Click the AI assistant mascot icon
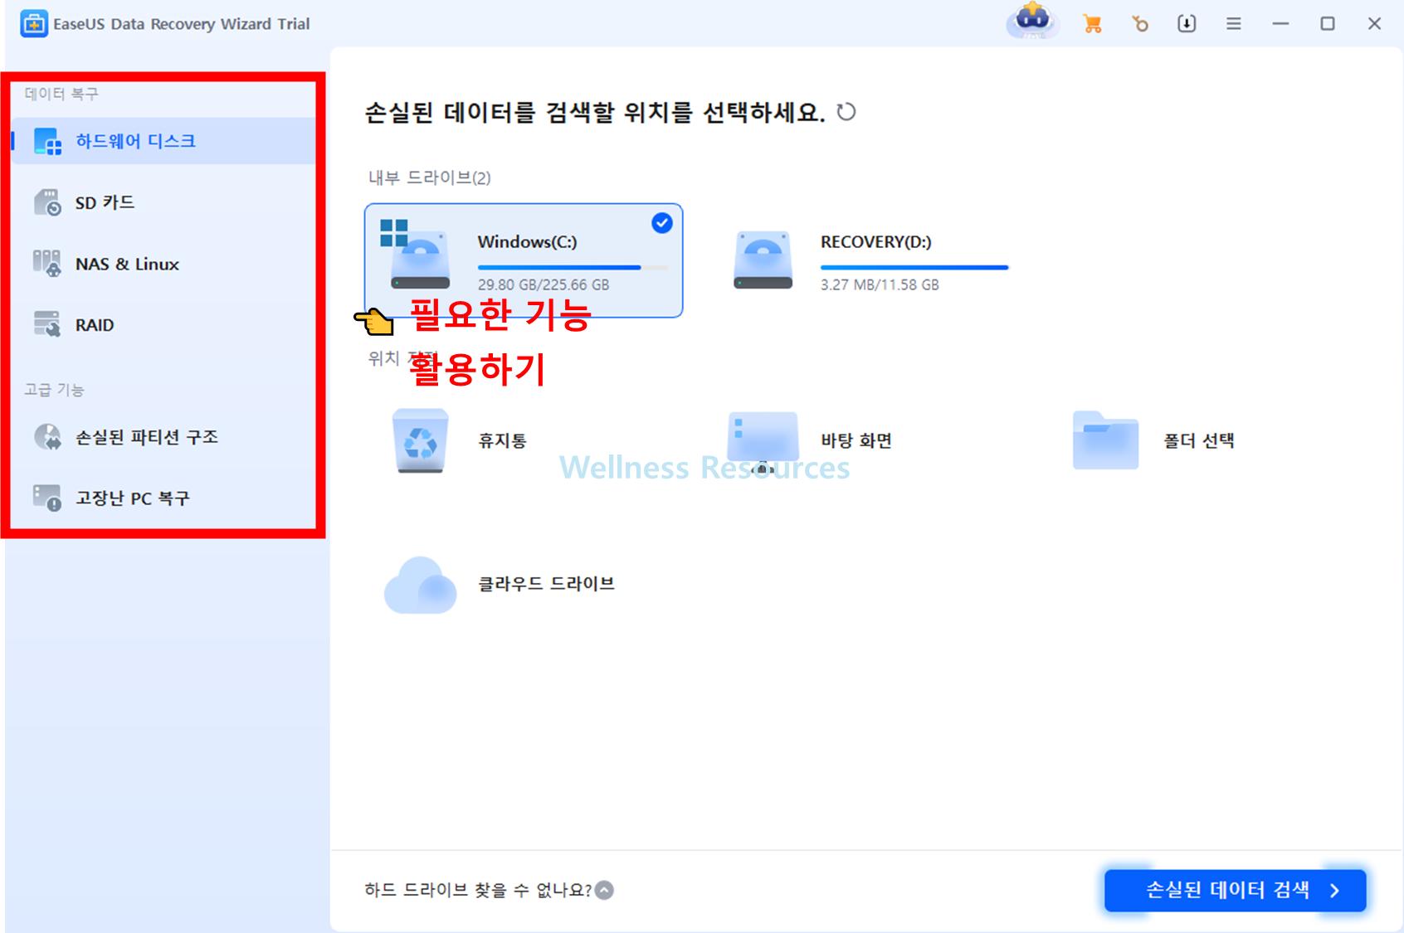This screenshot has width=1404, height=933. coord(1033,21)
